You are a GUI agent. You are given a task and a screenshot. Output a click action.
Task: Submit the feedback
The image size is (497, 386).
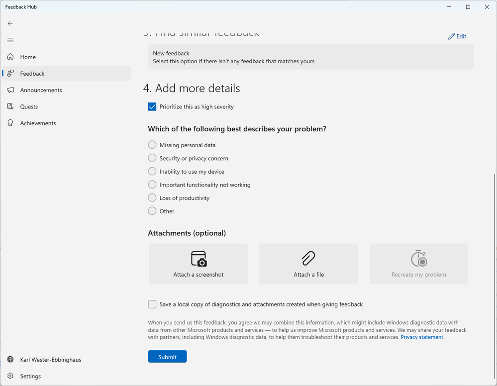tap(167, 357)
